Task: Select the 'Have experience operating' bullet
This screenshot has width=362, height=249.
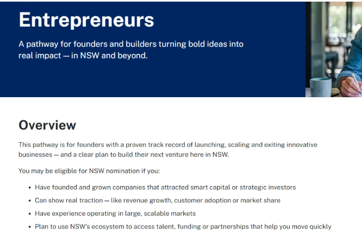Action: pyautogui.click(x=115, y=214)
